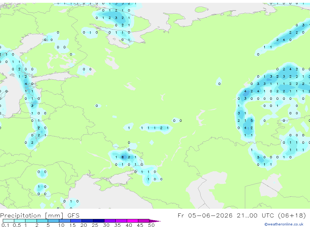Click the legend label "50"
The width and height of the screenshot is (310, 227).
coord(151,225)
